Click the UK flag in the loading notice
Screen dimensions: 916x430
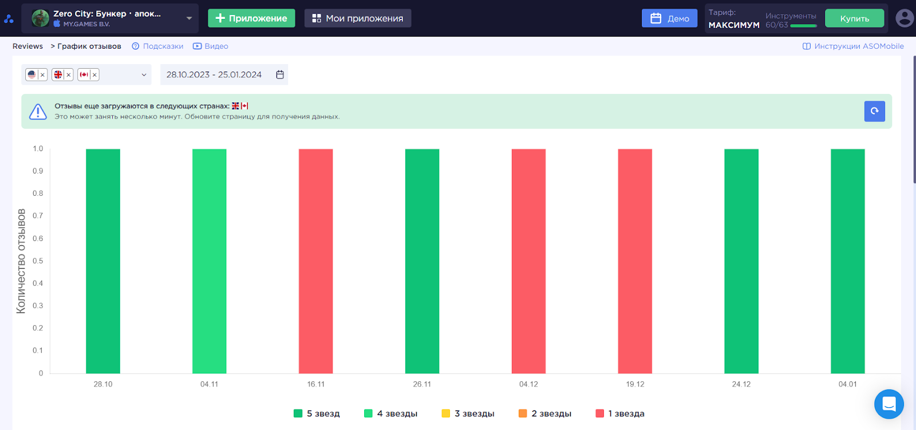(x=235, y=106)
